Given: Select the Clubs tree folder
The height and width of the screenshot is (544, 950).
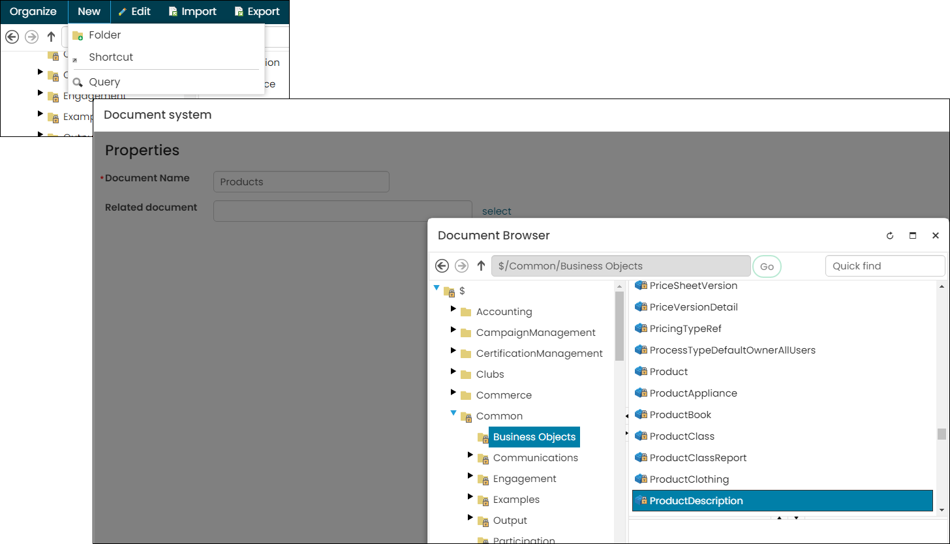Looking at the screenshot, I should click(x=490, y=374).
